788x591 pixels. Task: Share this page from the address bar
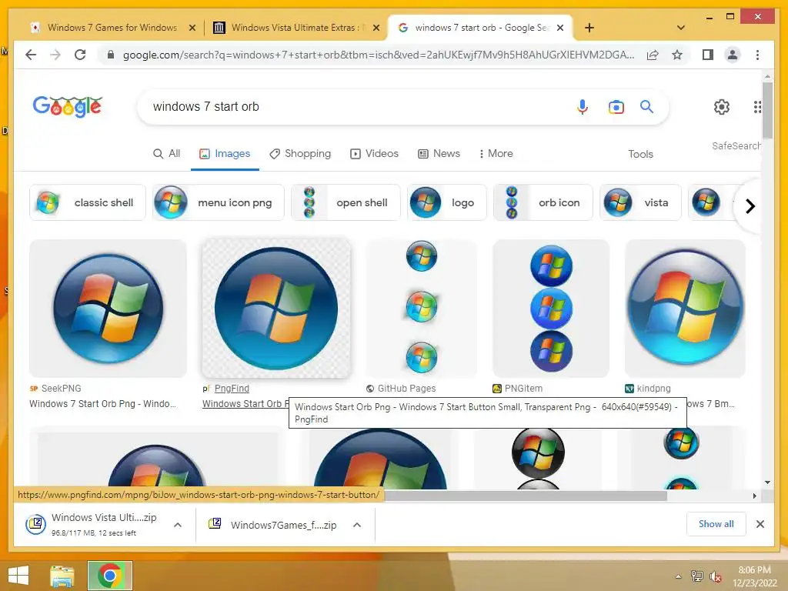pyautogui.click(x=653, y=55)
